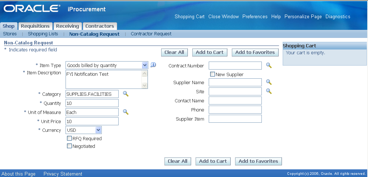The image size is (368, 177).
Task: Click the Unit Price input field
Action: tap(92, 121)
